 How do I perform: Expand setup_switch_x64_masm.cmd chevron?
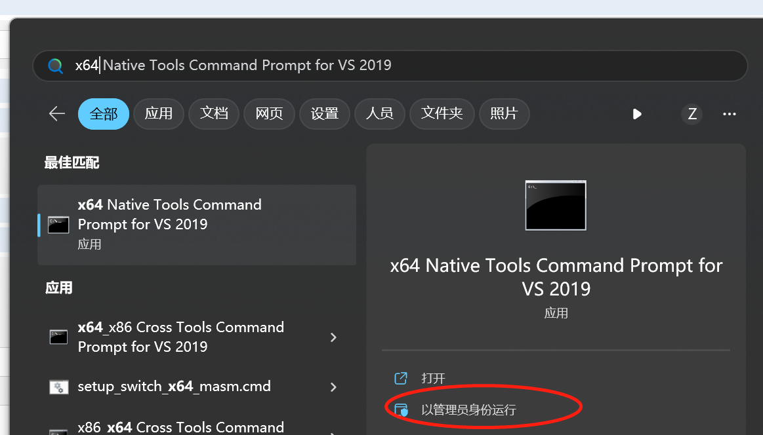[333, 387]
